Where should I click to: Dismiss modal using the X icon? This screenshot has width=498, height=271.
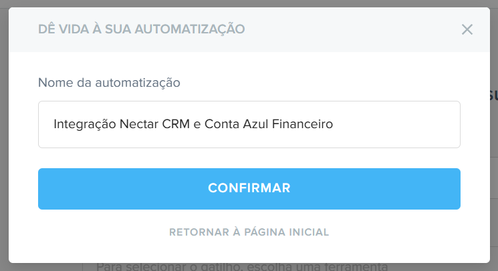click(467, 29)
